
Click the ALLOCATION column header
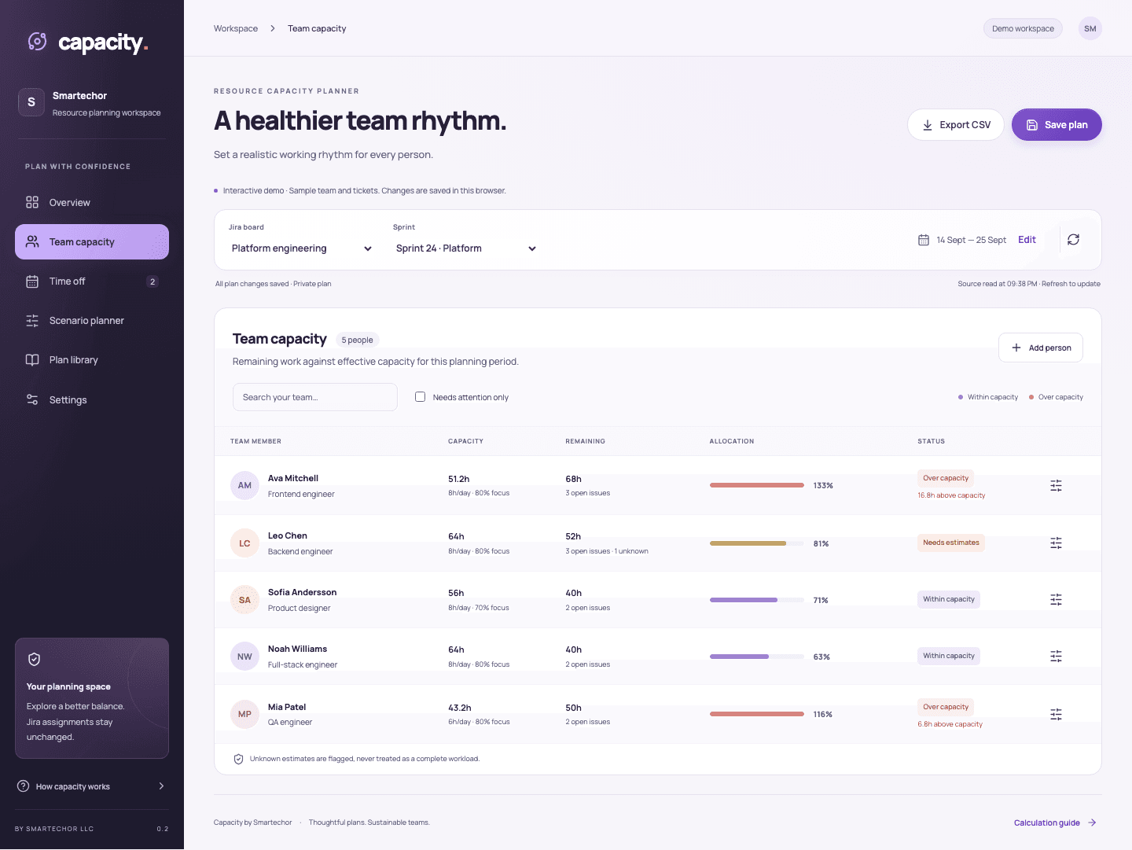coord(732,441)
